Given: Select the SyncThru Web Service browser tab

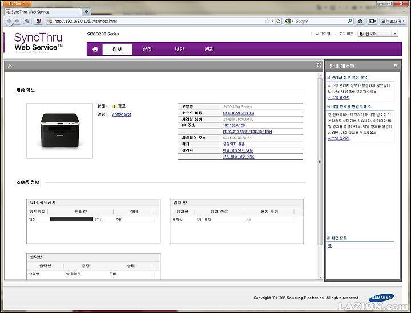Looking at the screenshot, I should [x=43, y=12].
